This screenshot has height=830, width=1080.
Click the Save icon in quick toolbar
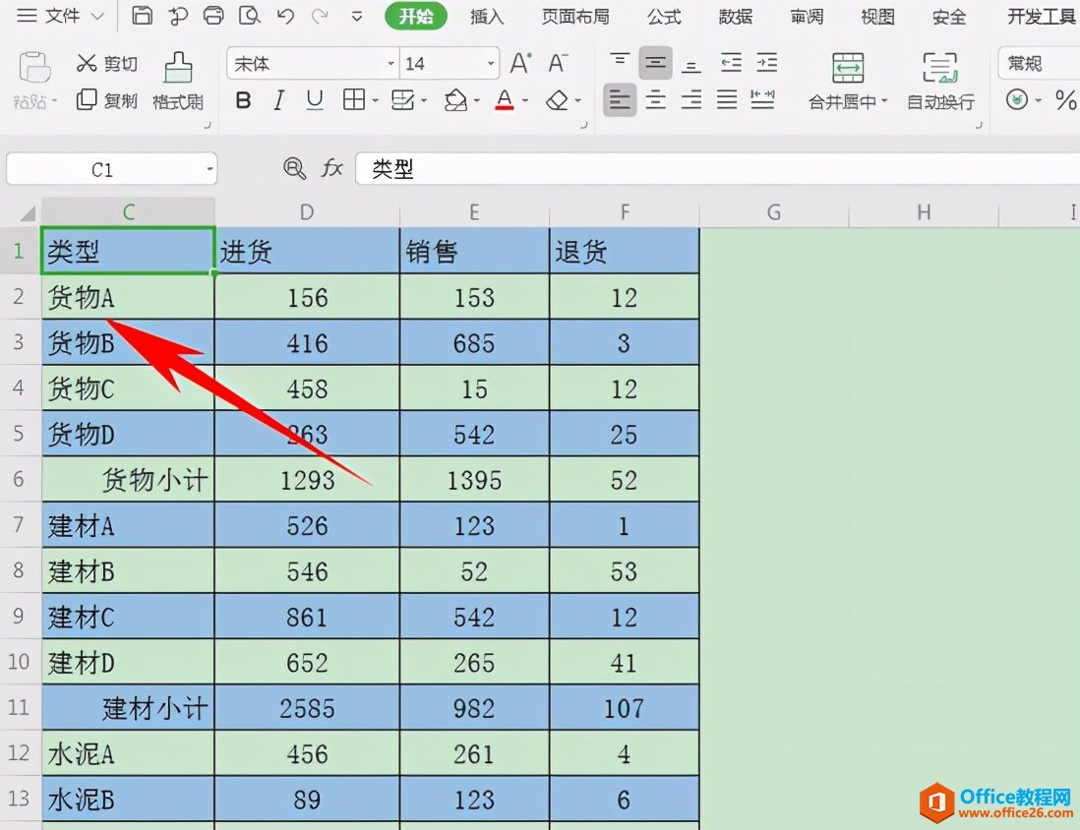[142, 15]
